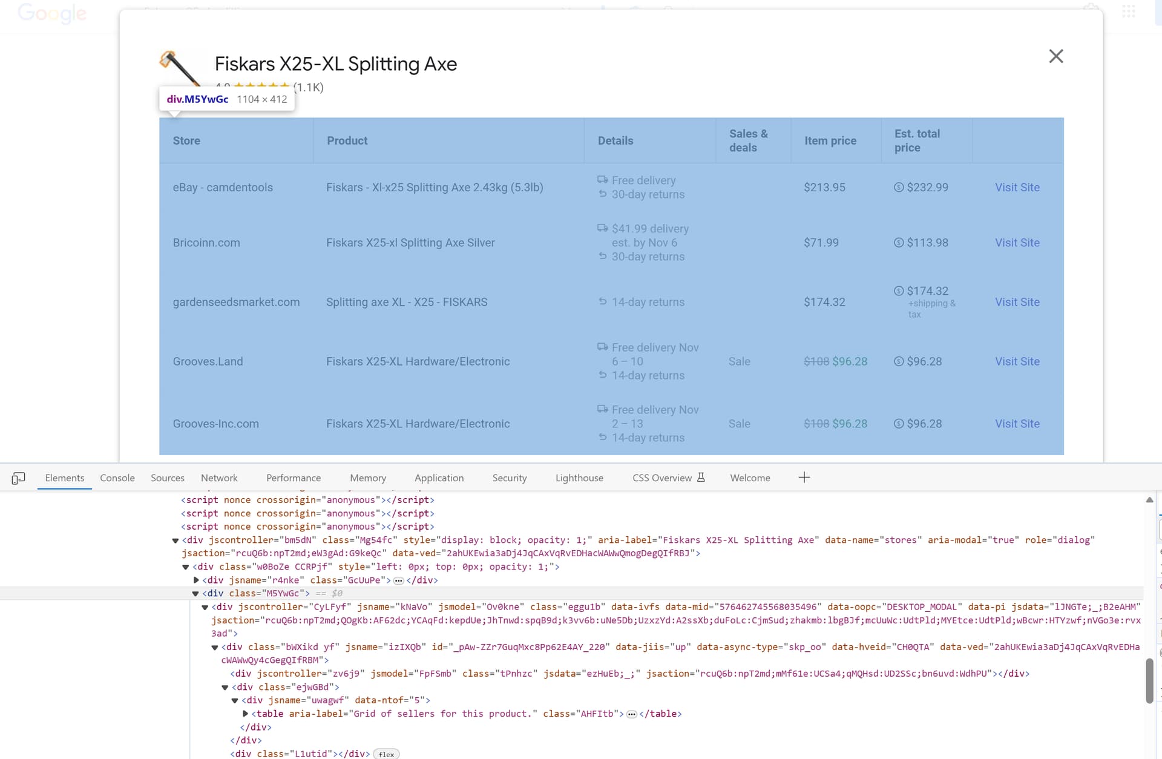Collapse the div with class Mg54fc
Image resolution: width=1162 pixels, height=759 pixels.
[176, 540]
